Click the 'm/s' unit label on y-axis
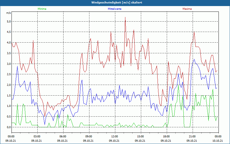Image resolution: width=230 pixels, height=144 pixels. pyautogui.click(x=9, y=13)
